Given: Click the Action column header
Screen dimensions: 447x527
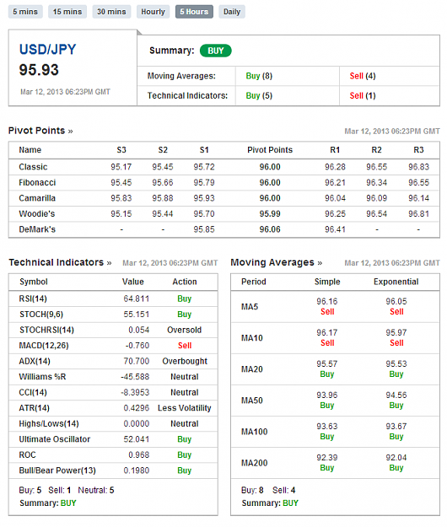Looking at the screenshot, I should coord(185,282).
